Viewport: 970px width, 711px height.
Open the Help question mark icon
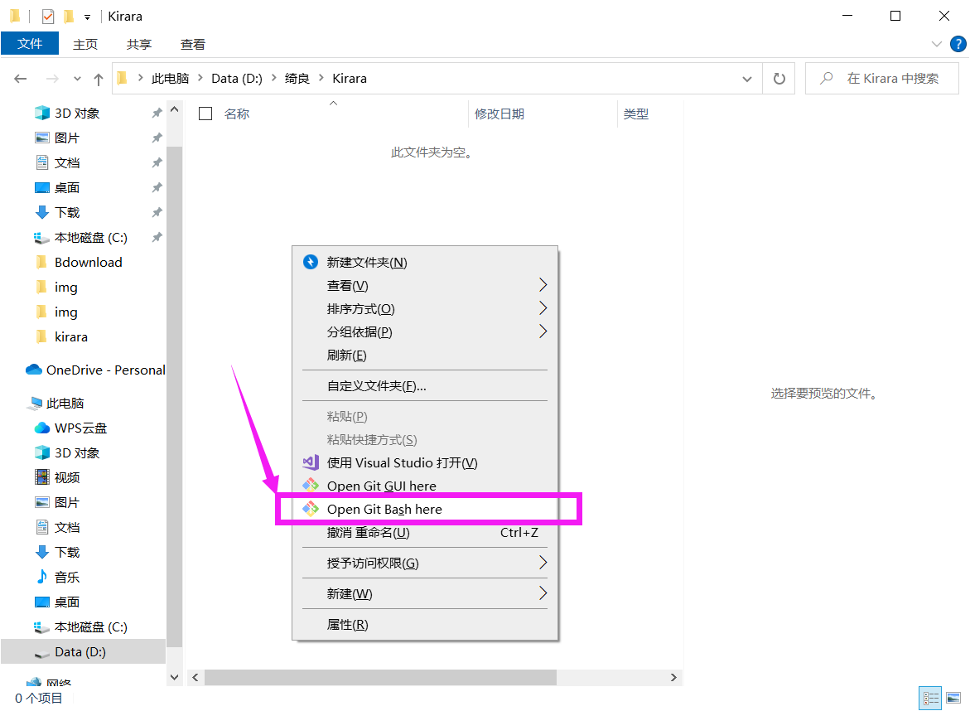coord(958,44)
